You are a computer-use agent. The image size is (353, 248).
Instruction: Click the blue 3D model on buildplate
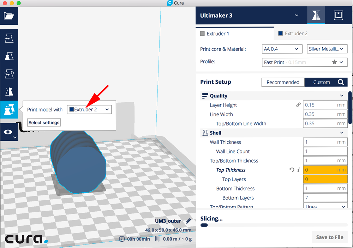click(x=78, y=162)
